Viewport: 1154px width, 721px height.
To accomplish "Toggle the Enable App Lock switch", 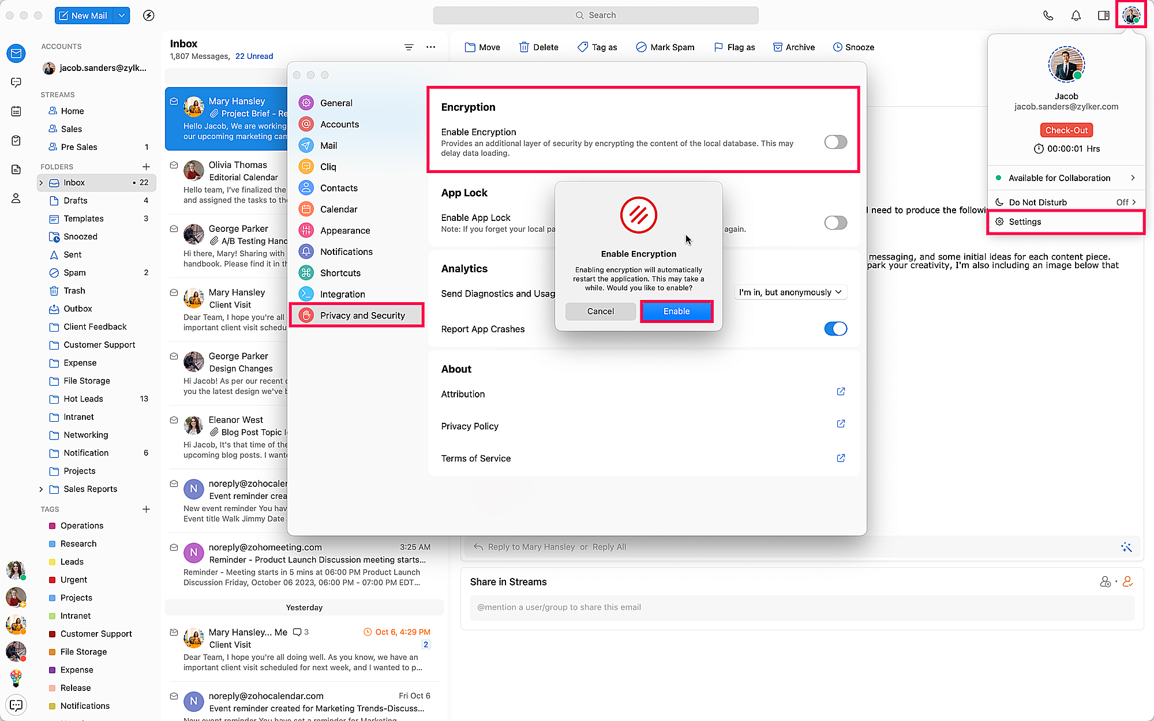I will tap(835, 223).
